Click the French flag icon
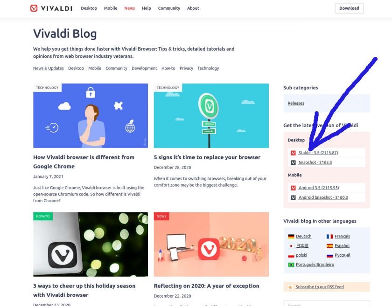 [x=329, y=236]
